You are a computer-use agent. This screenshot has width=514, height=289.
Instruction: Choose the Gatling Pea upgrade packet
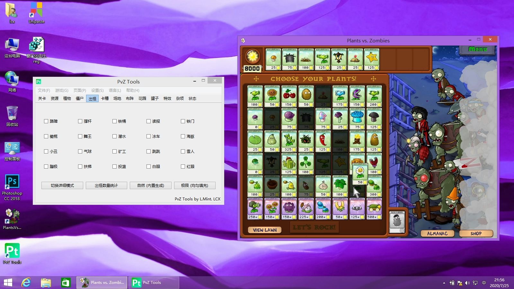tap(255, 208)
